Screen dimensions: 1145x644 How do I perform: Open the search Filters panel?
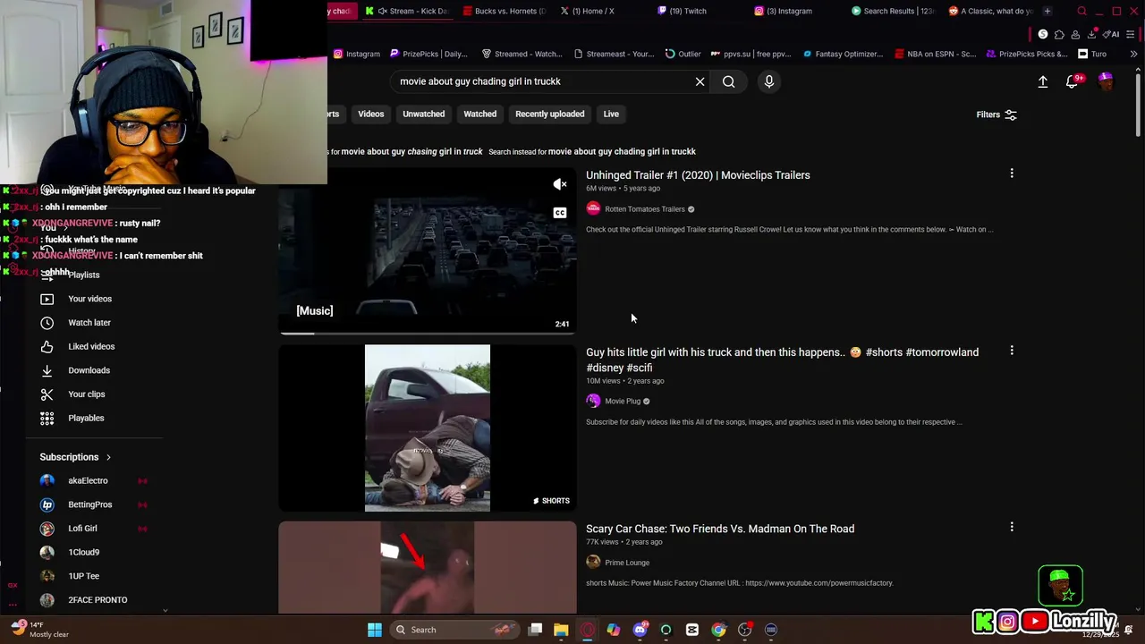997,114
